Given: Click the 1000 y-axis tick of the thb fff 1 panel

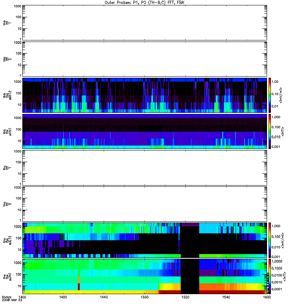Looking at the screenshot, I should click(17, 6).
